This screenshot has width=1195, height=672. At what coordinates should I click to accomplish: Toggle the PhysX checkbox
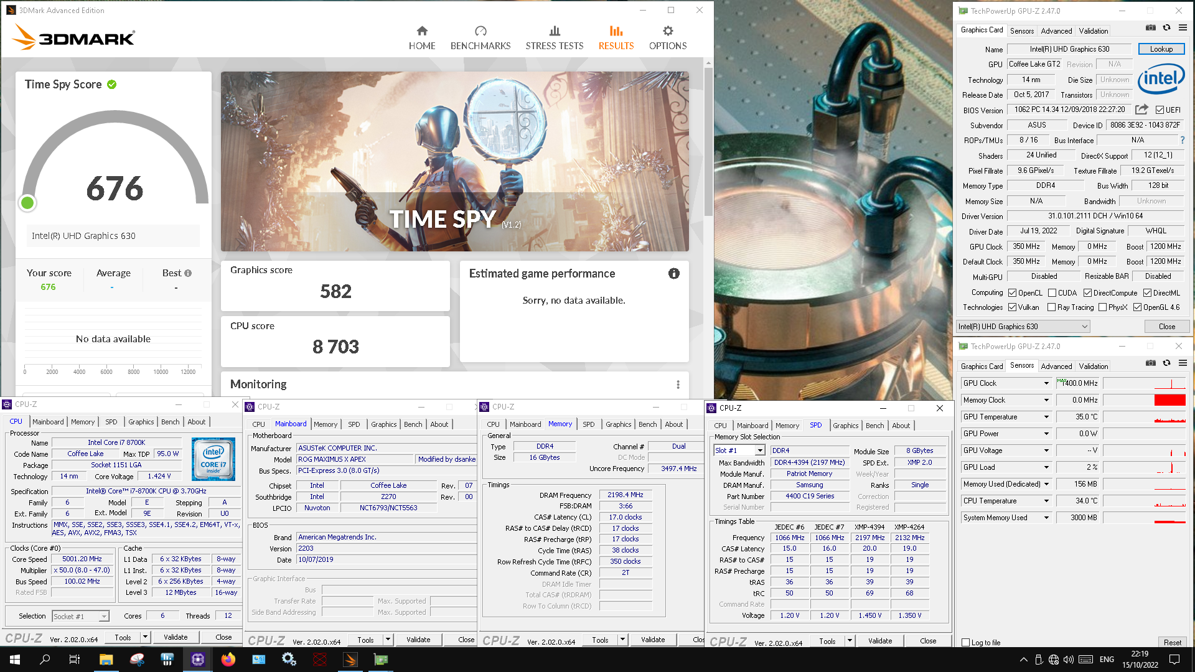tap(1102, 307)
